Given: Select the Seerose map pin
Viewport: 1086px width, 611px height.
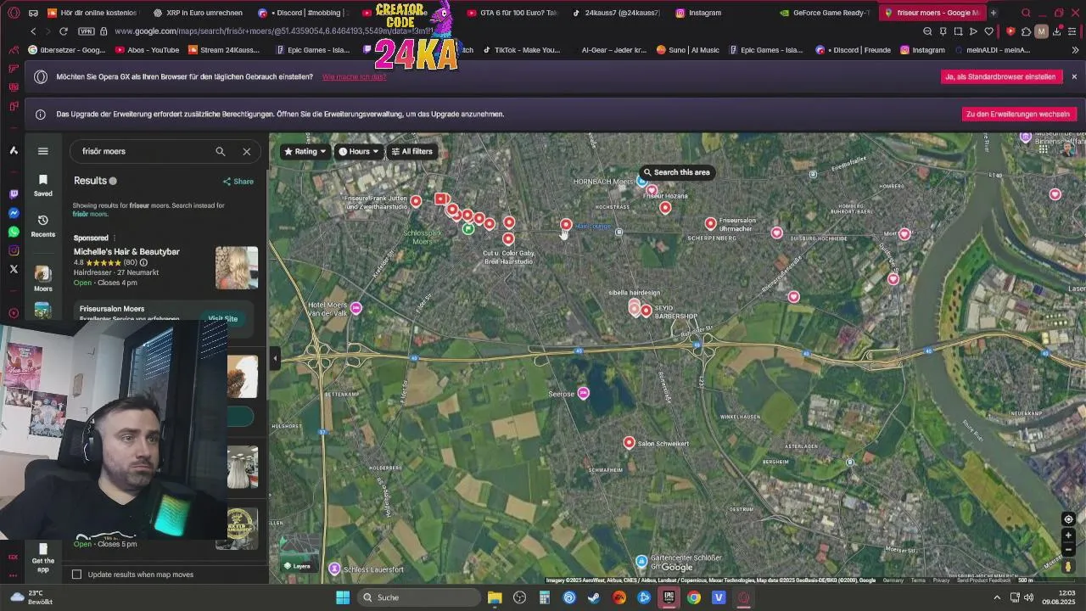Looking at the screenshot, I should click(x=583, y=392).
